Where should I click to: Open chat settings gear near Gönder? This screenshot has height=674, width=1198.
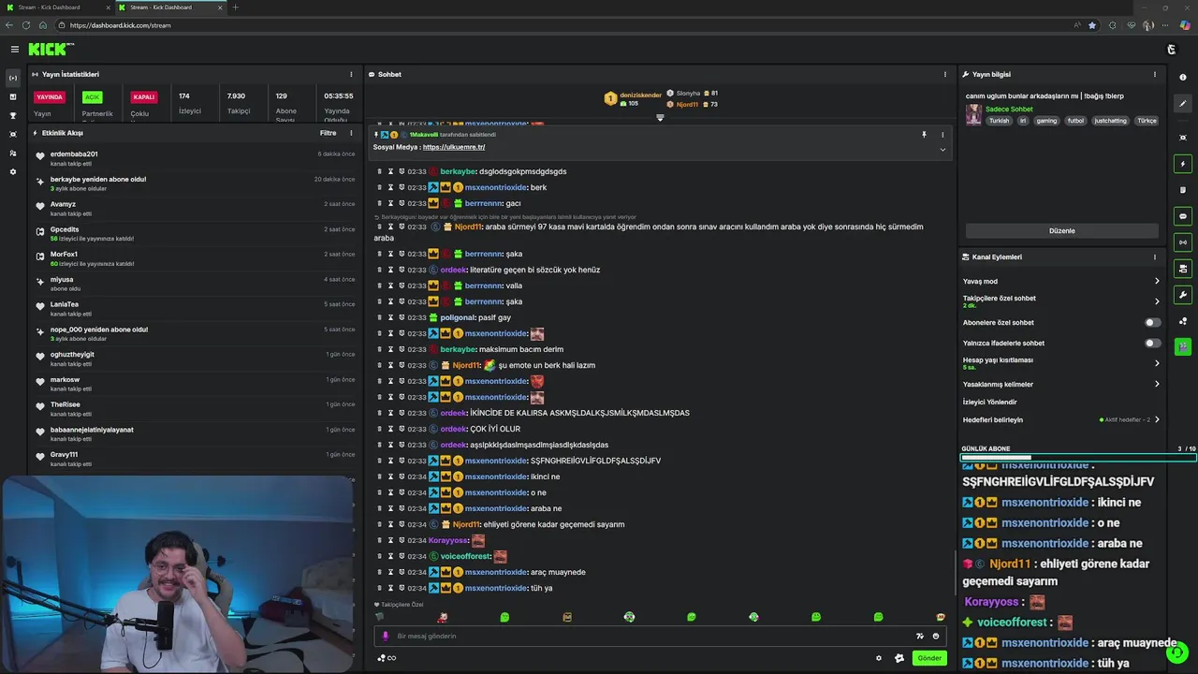pos(879,658)
